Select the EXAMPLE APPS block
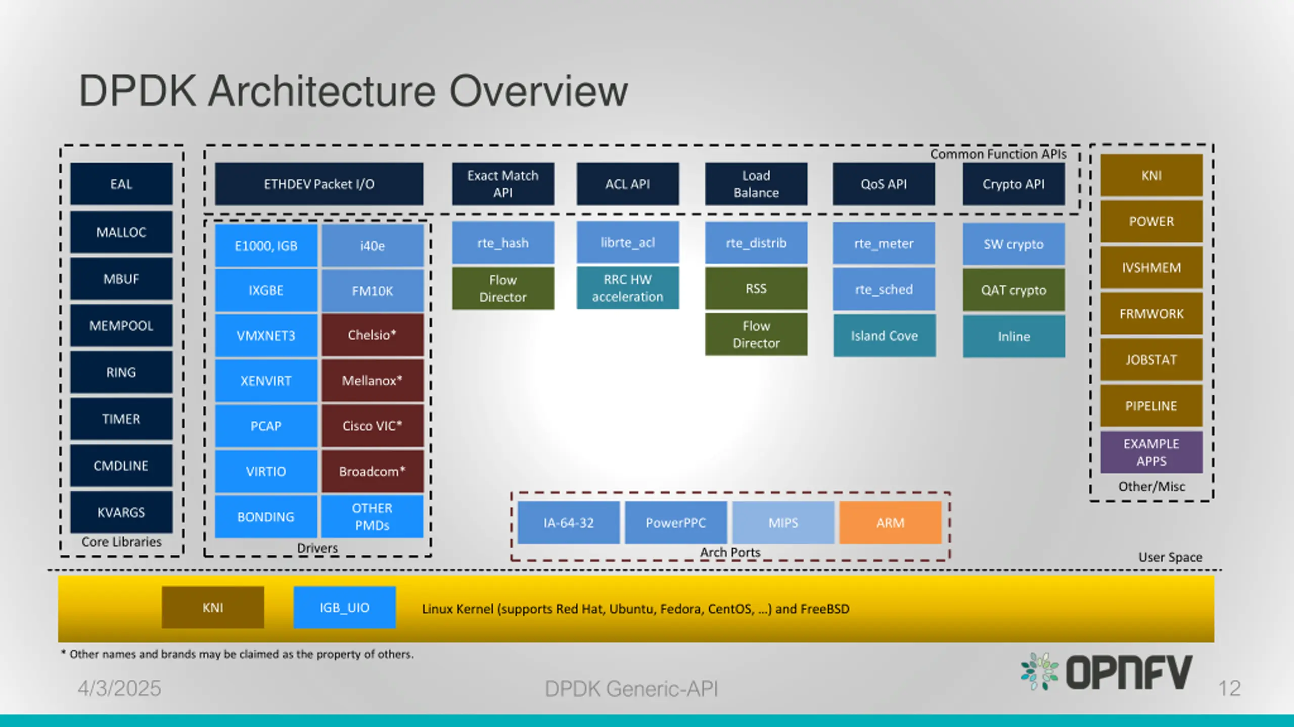This screenshot has width=1294, height=727. click(x=1151, y=452)
